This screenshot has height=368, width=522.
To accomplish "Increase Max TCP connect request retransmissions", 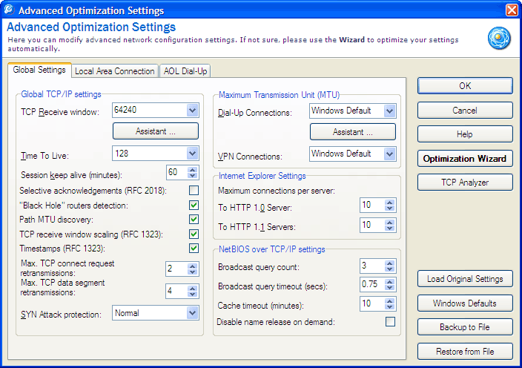I will tap(193, 266).
